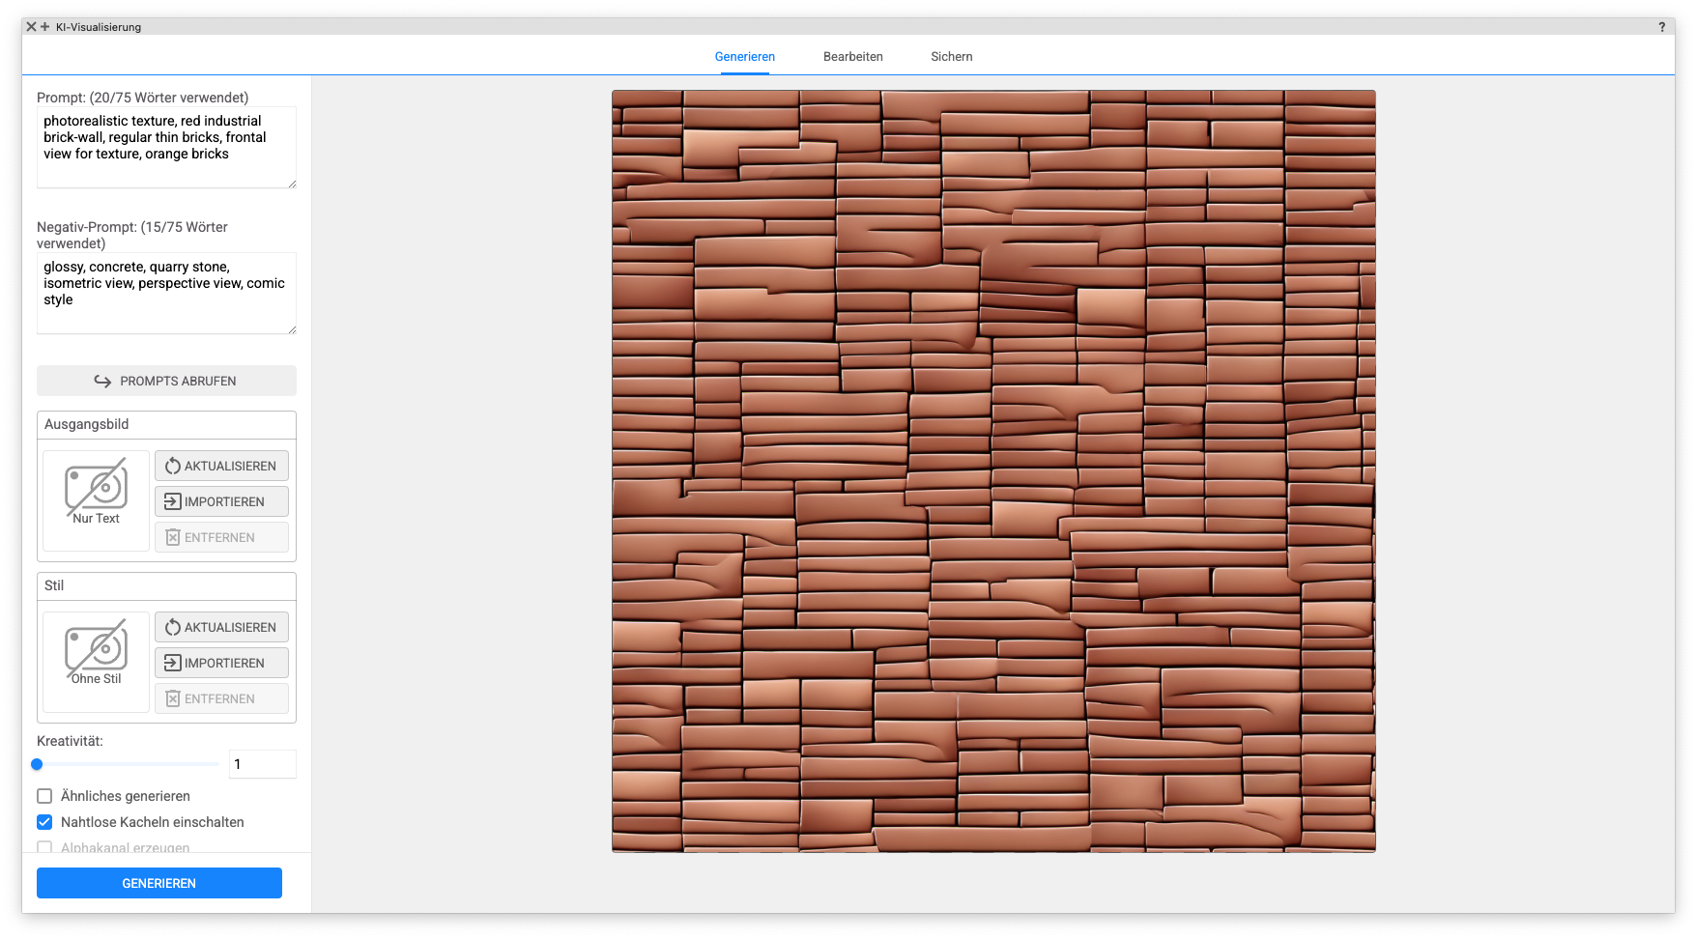Open the Generieren tab

744,56
